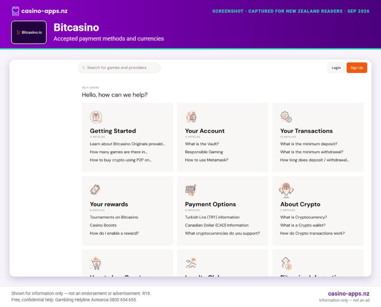Open What is the Vault? article
381x307 pixels.
point(202,144)
